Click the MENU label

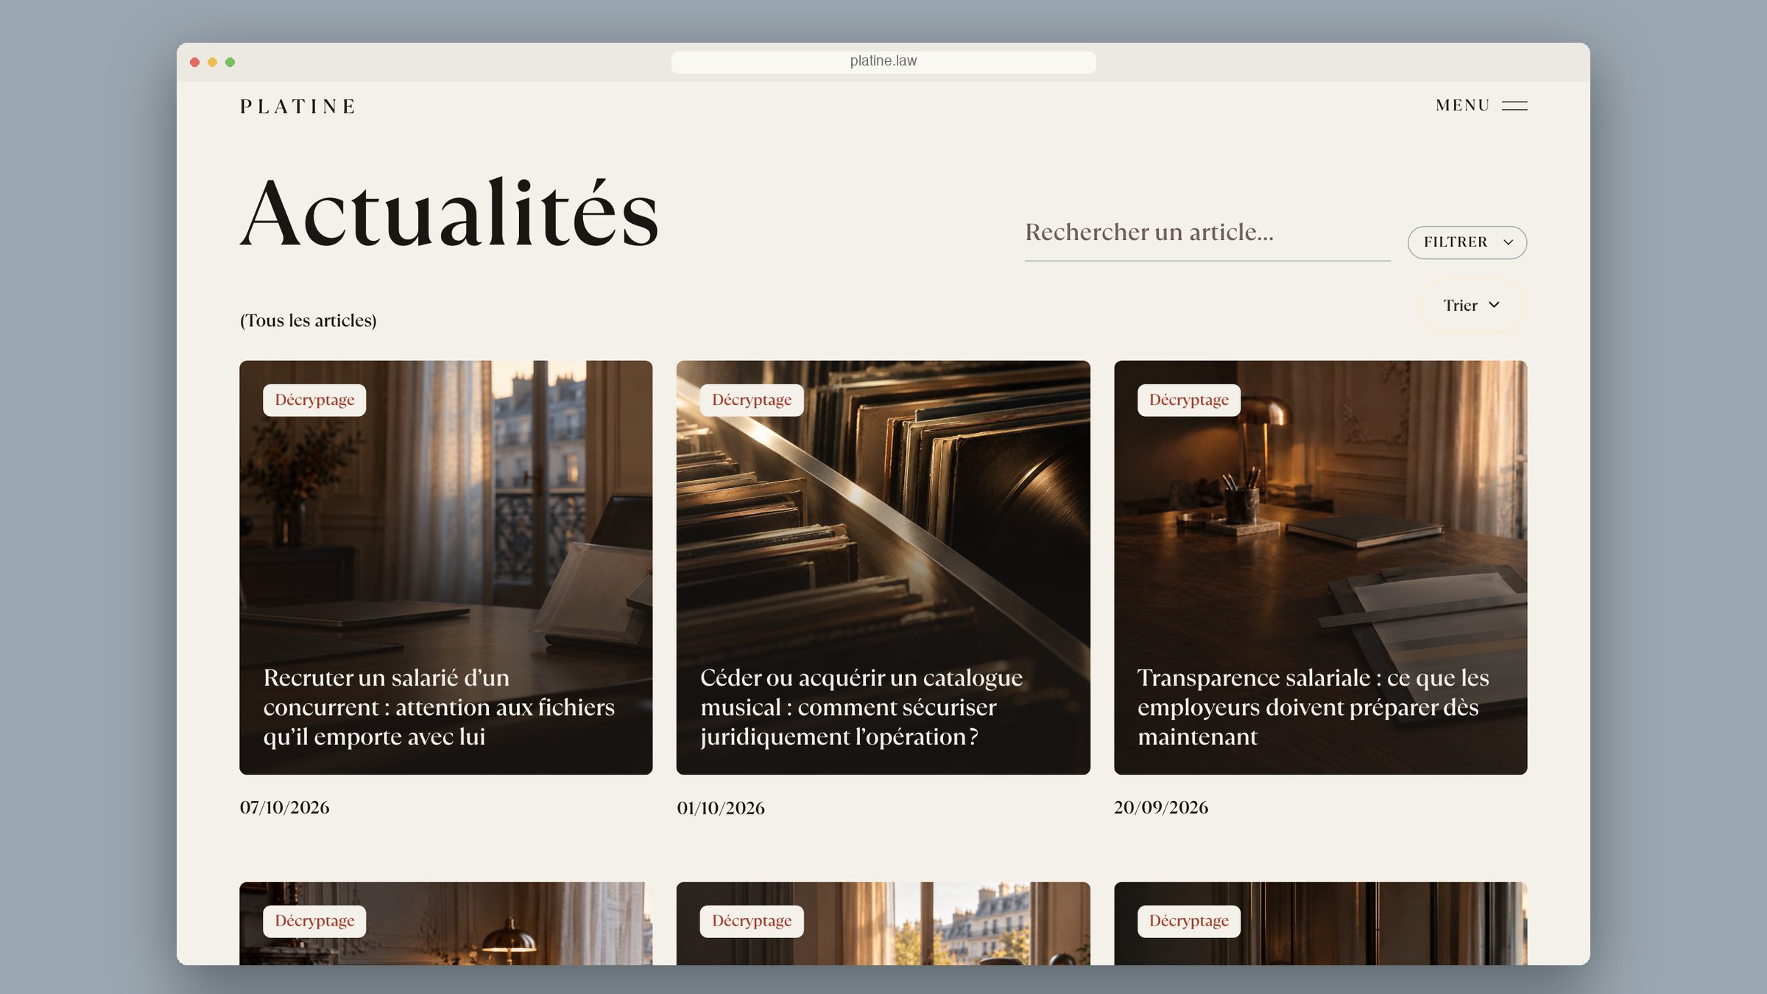coord(1462,105)
